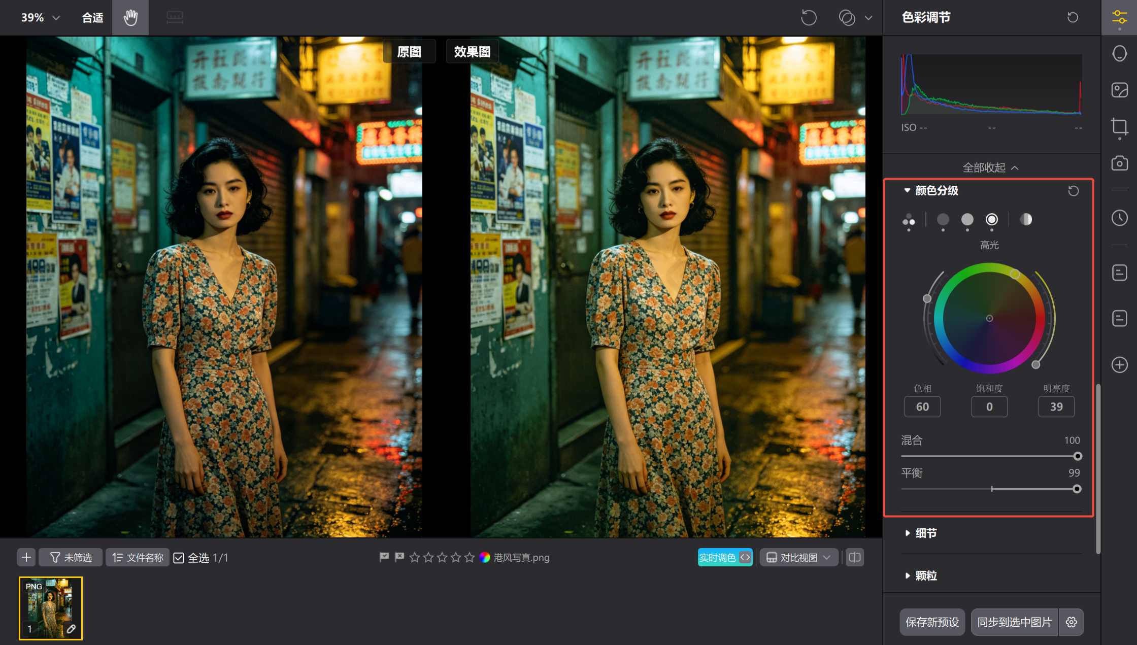This screenshot has height=645, width=1137.
Task: Click the rotate/undo icon in top toolbar
Action: [x=809, y=18]
